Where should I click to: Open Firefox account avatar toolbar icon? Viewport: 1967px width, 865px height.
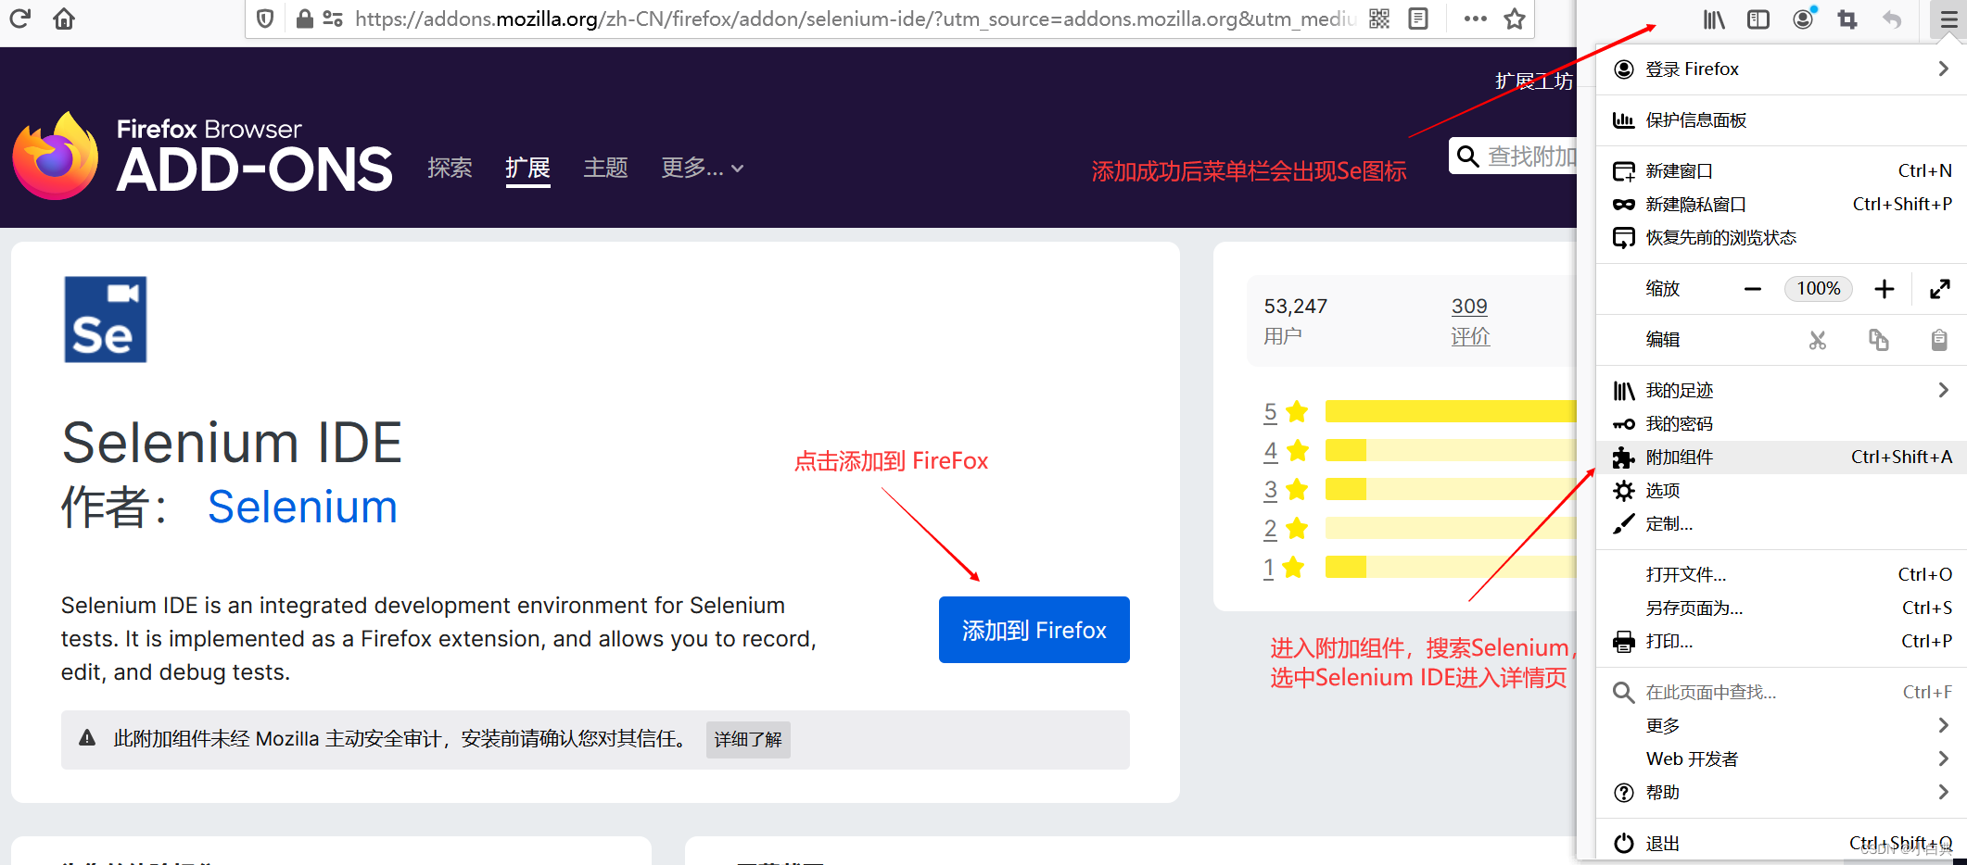[1803, 19]
